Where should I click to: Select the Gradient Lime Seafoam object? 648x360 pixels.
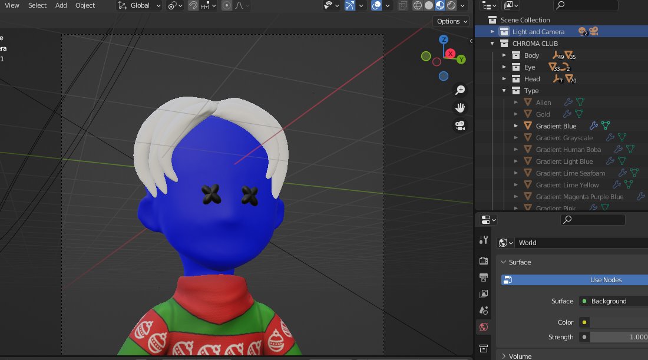coord(570,173)
